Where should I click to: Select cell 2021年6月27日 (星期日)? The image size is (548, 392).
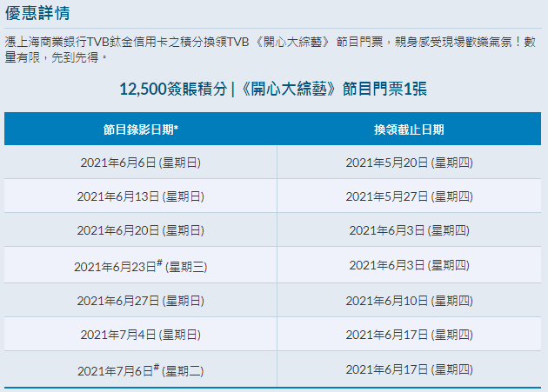141,301
